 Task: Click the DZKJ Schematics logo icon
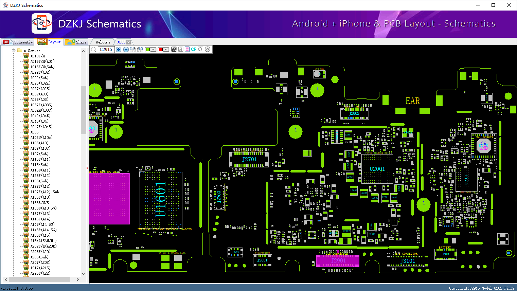42,23
